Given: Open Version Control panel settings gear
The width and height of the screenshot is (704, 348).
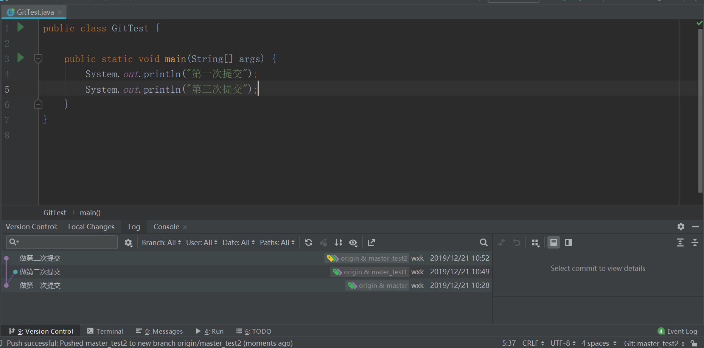Looking at the screenshot, I should point(681,227).
